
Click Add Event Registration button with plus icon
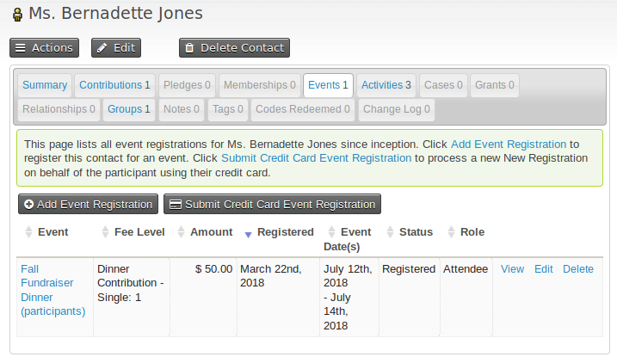click(x=87, y=205)
